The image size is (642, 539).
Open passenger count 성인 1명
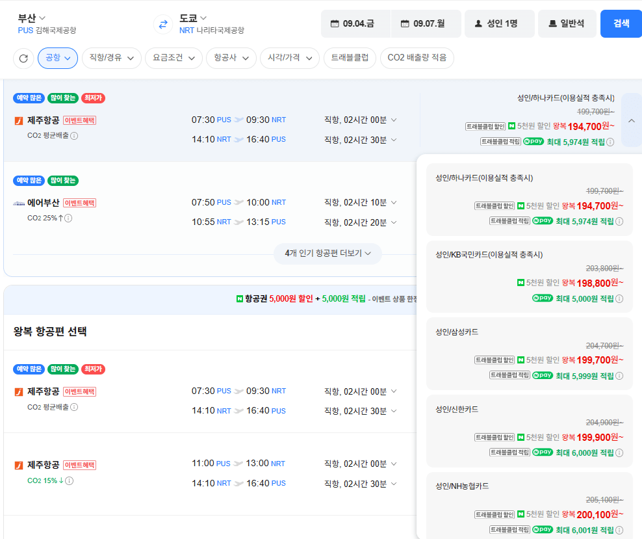point(500,24)
